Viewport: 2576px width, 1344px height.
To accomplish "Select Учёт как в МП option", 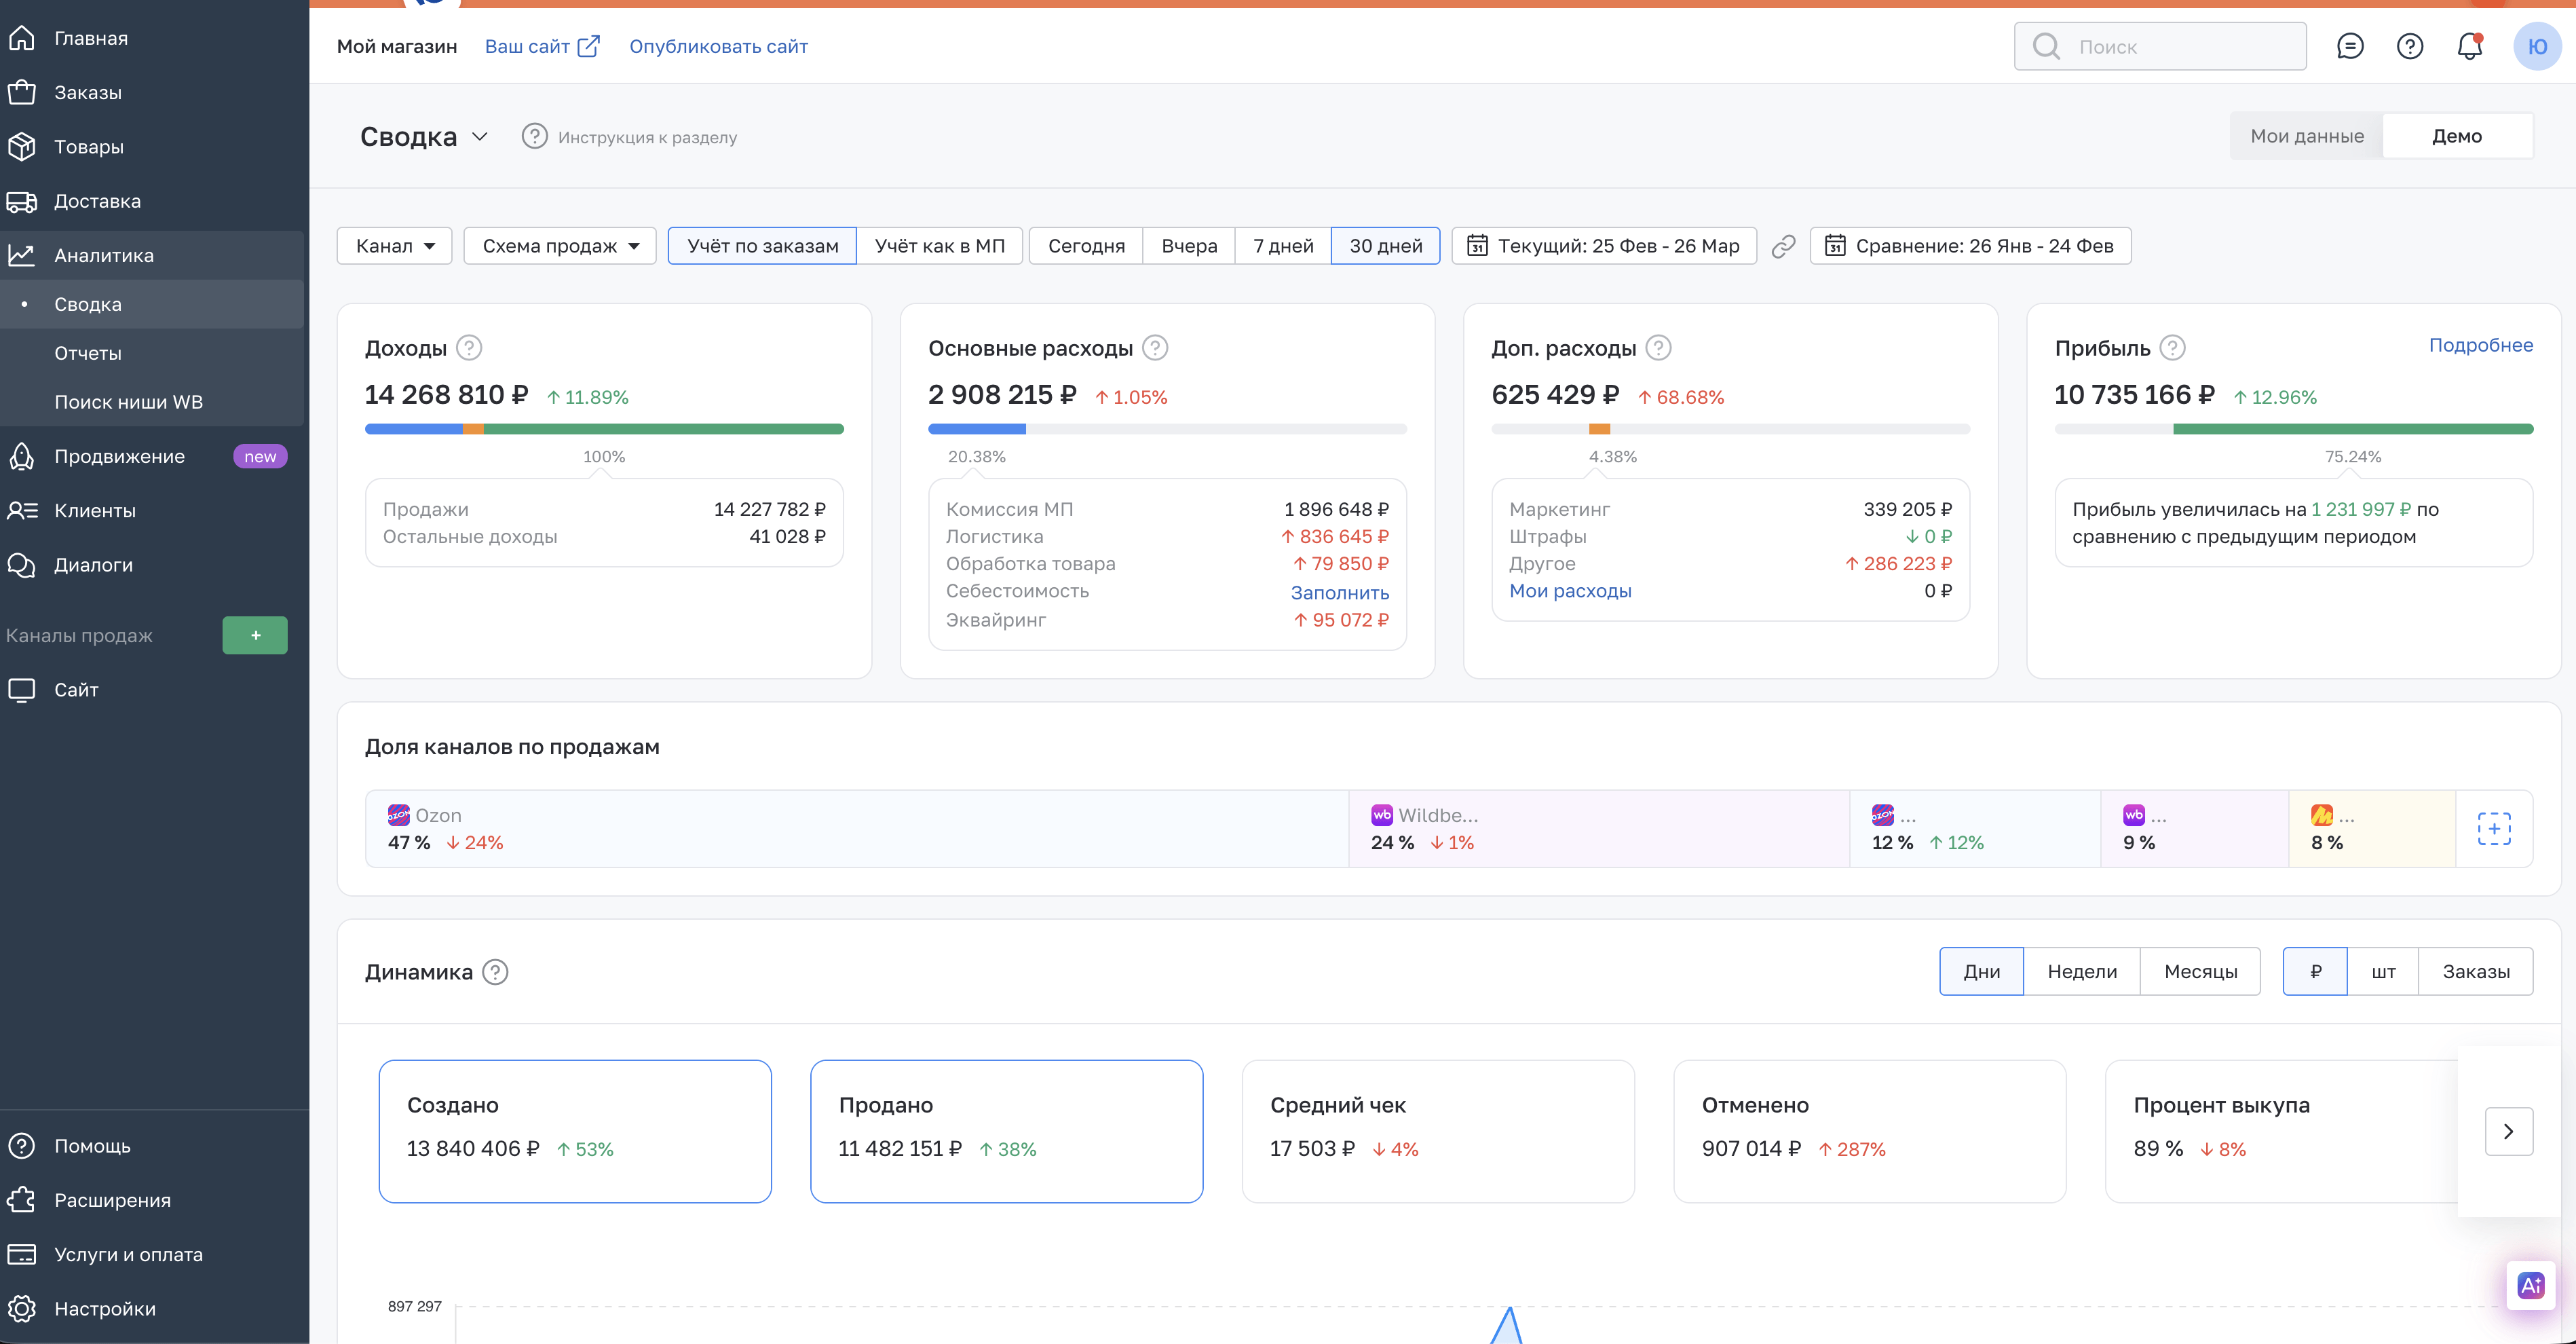I will (x=939, y=246).
